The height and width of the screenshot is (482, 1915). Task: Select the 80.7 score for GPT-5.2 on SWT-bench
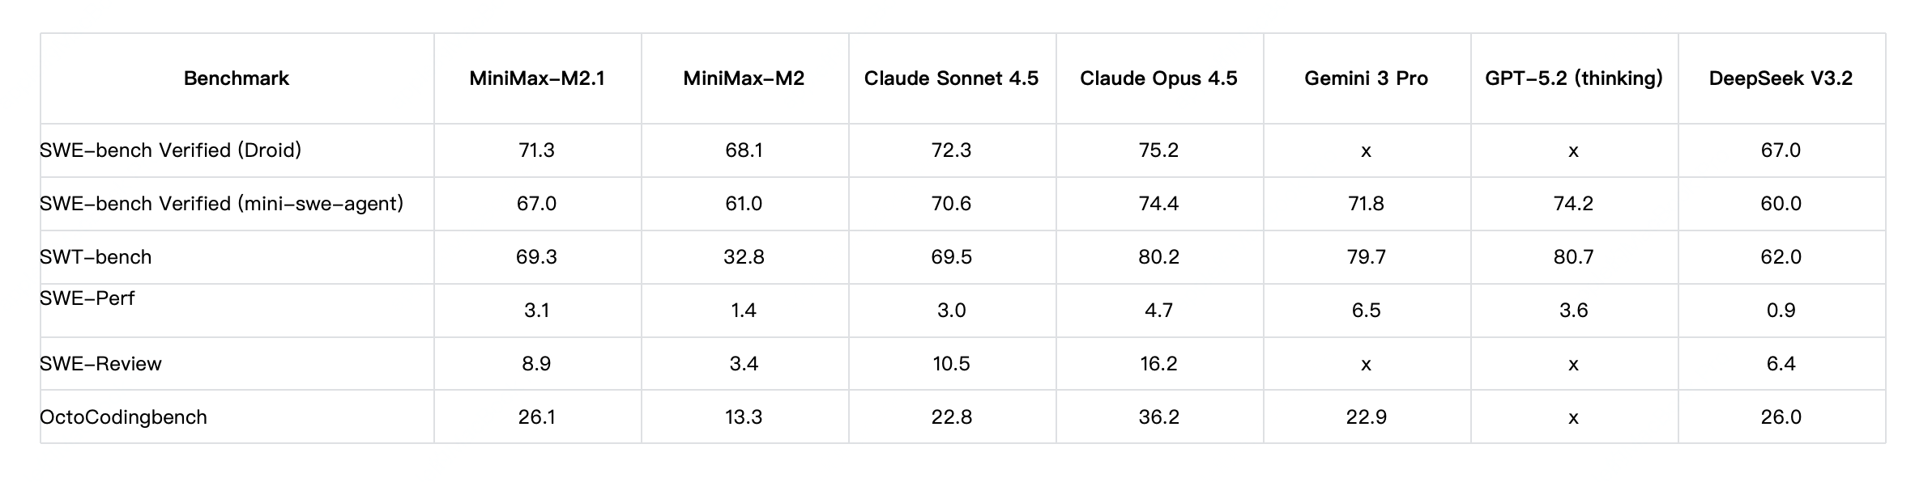(1573, 257)
